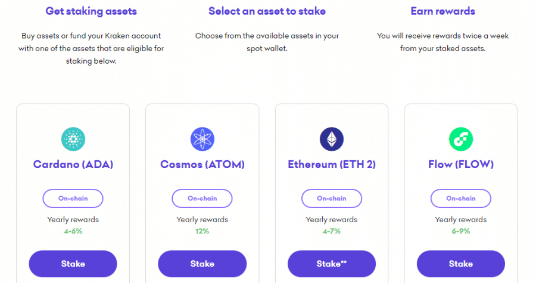
Task: Select the On-chain badge under Cardano
Action: click(73, 198)
